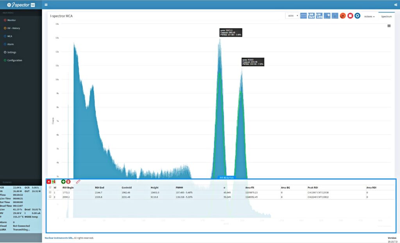Tick the checkbox for ROI row 2

pyautogui.click(x=50, y=197)
